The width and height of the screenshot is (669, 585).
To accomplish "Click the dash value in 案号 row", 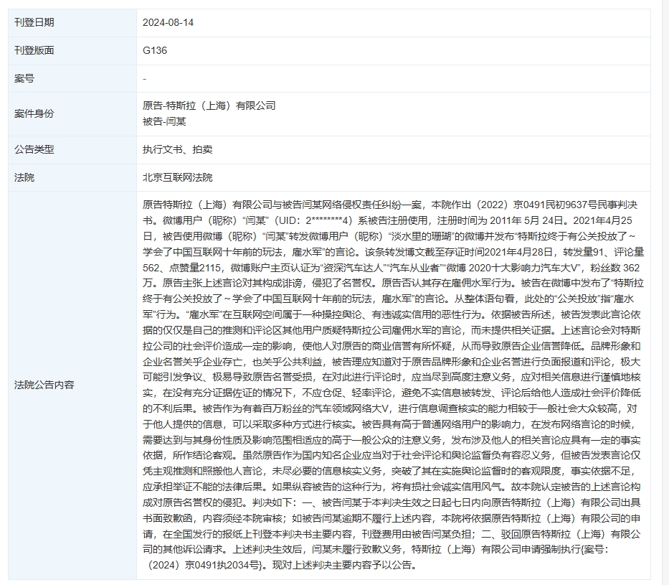I will pos(145,79).
